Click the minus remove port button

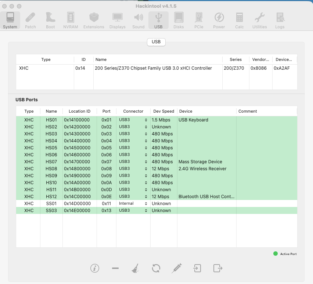115,268
